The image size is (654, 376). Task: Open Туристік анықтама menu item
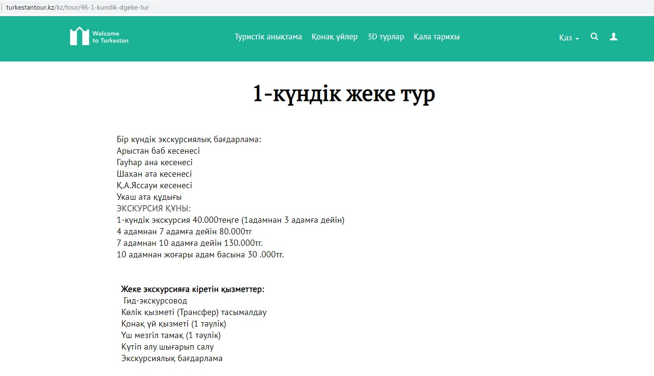click(268, 37)
